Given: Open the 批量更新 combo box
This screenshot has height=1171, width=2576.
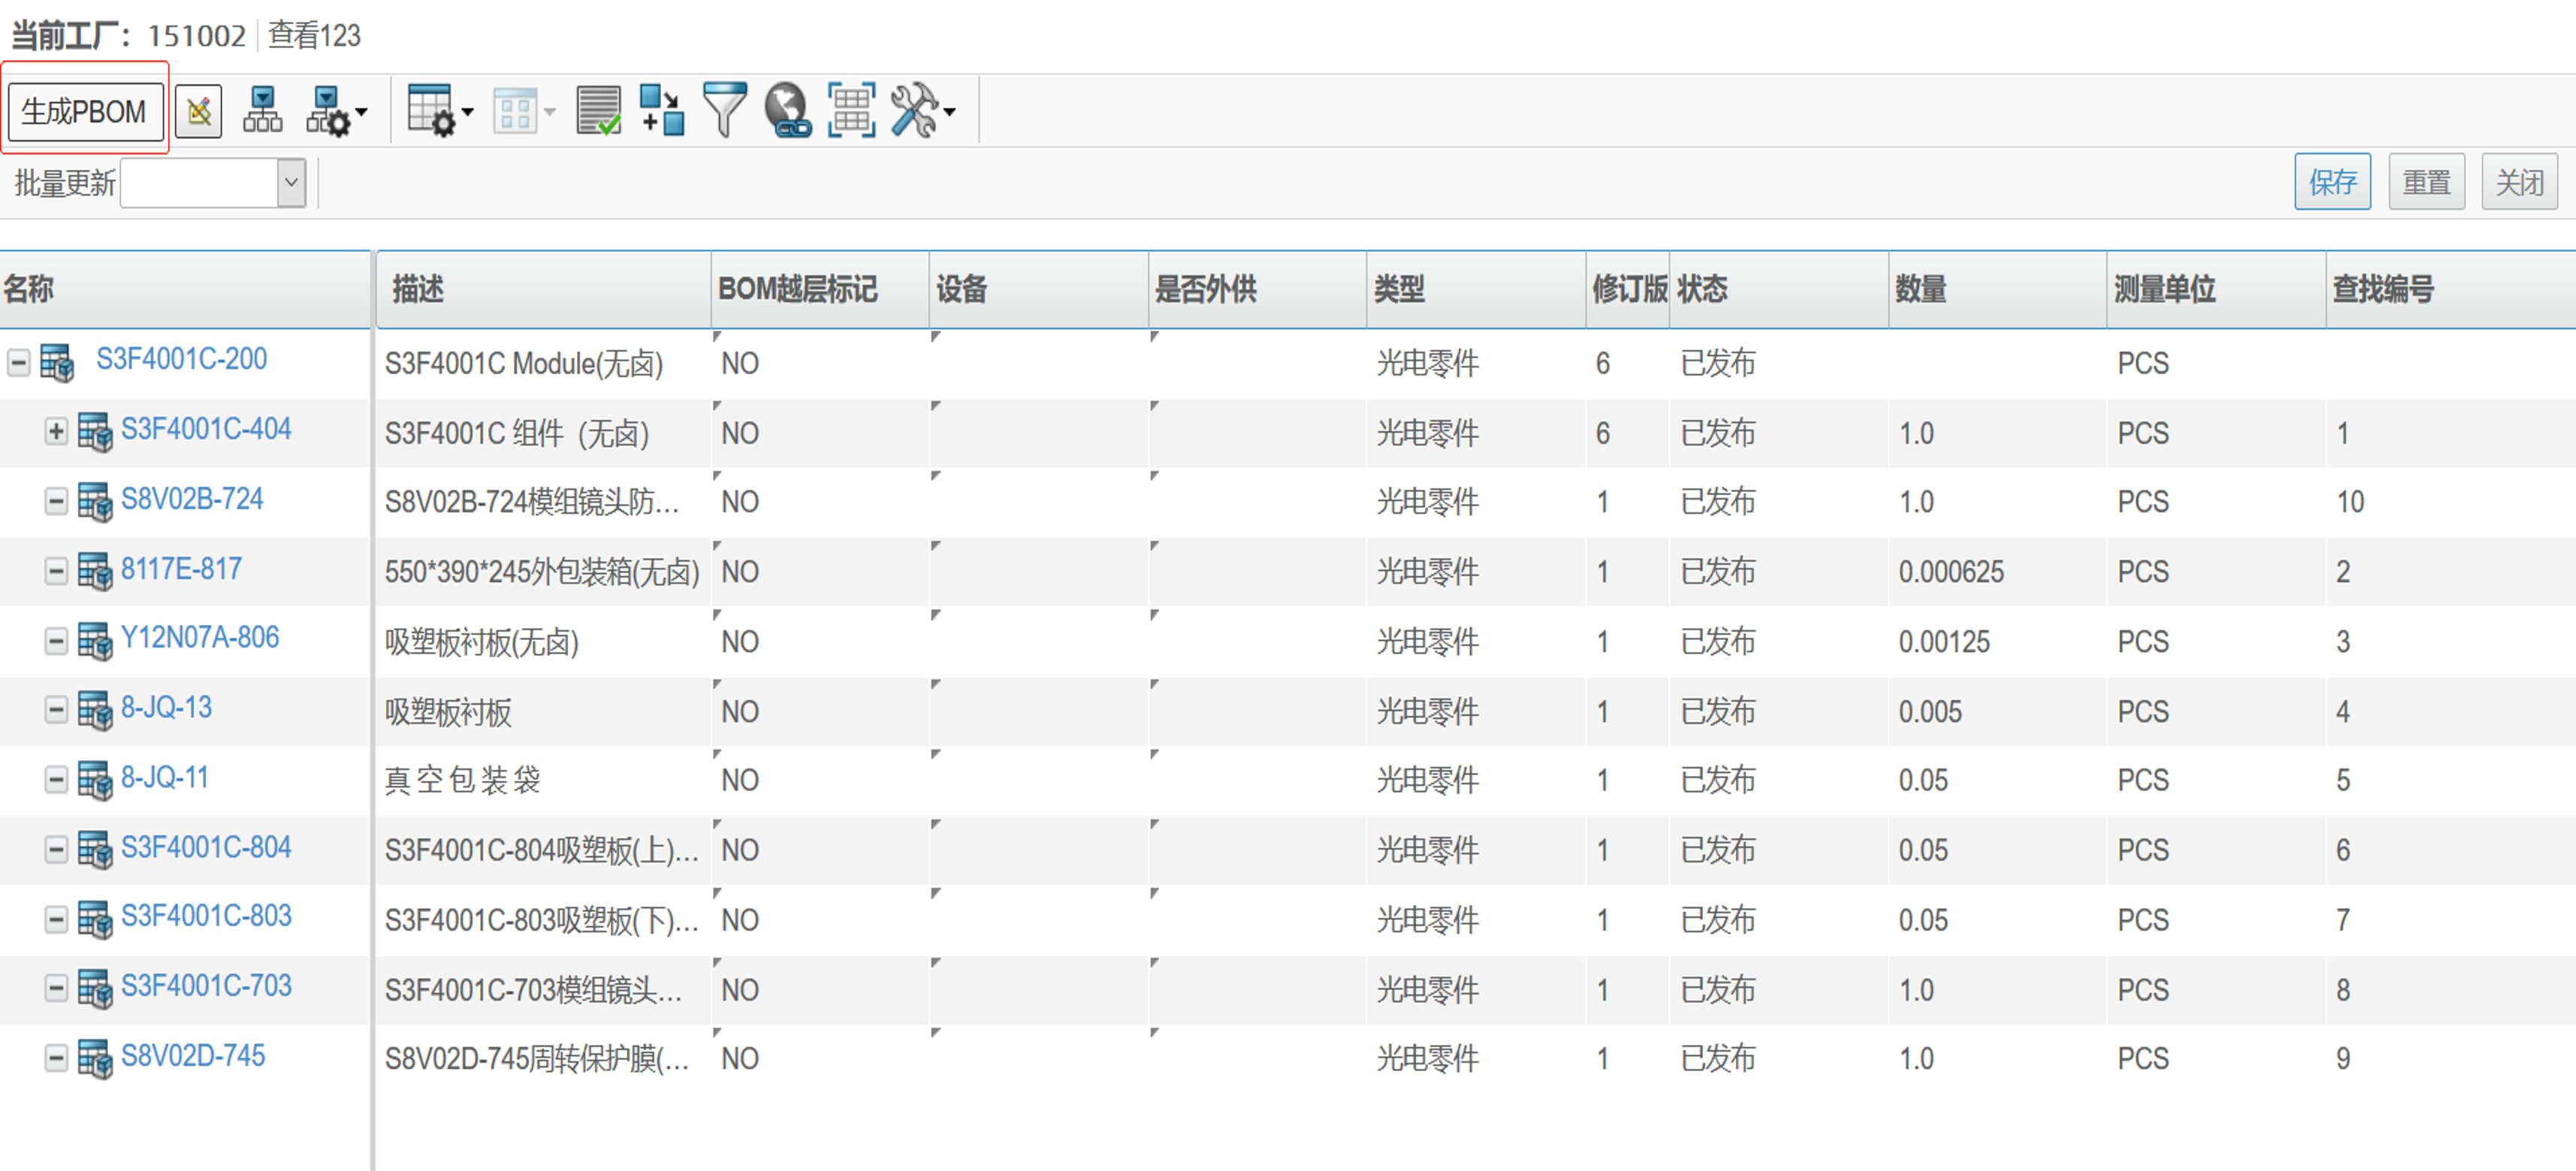Looking at the screenshot, I should click(x=291, y=183).
